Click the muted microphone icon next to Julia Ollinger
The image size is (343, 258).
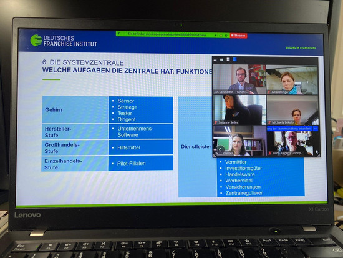click(269, 92)
